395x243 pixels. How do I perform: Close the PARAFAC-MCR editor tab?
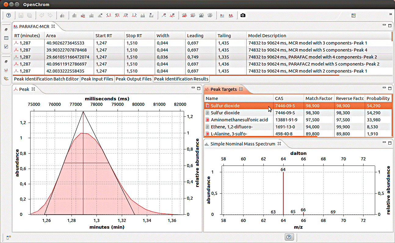[53, 26]
